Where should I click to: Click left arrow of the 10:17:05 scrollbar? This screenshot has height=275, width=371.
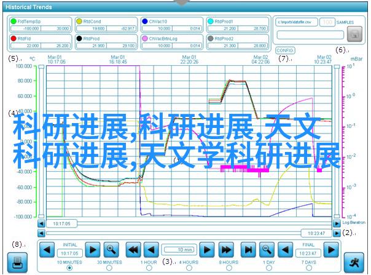(x=41, y=223)
